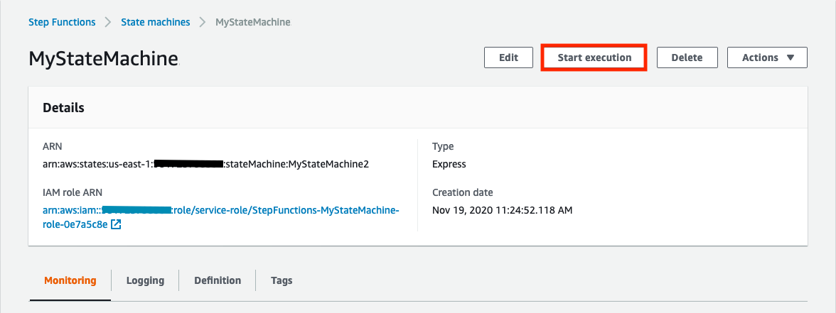Click the MyStateMachine page title

103,59
